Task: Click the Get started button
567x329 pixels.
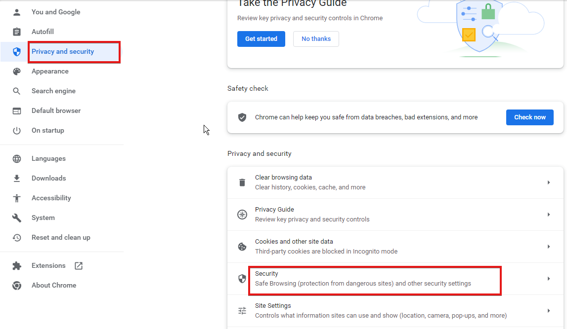Action: [261, 39]
